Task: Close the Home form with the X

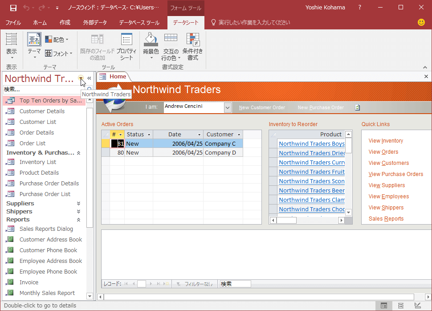Action: [x=426, y=76]
